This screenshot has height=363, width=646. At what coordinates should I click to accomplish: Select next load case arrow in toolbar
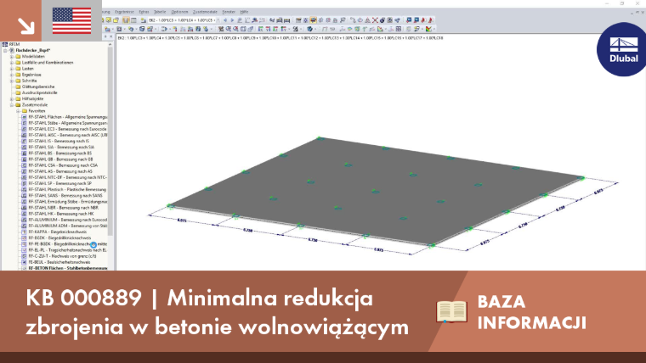click(232, 20)
